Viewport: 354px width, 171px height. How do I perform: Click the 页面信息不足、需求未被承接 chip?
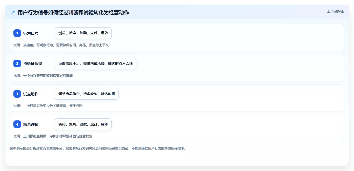[96, 63]
